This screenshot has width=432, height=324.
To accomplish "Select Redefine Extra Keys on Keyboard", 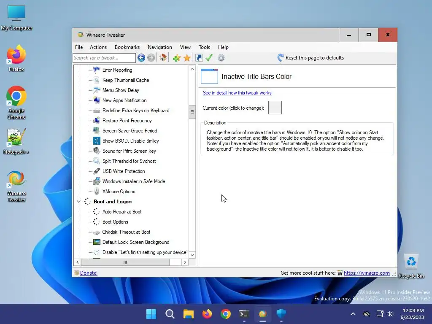I will coord(136,111).
